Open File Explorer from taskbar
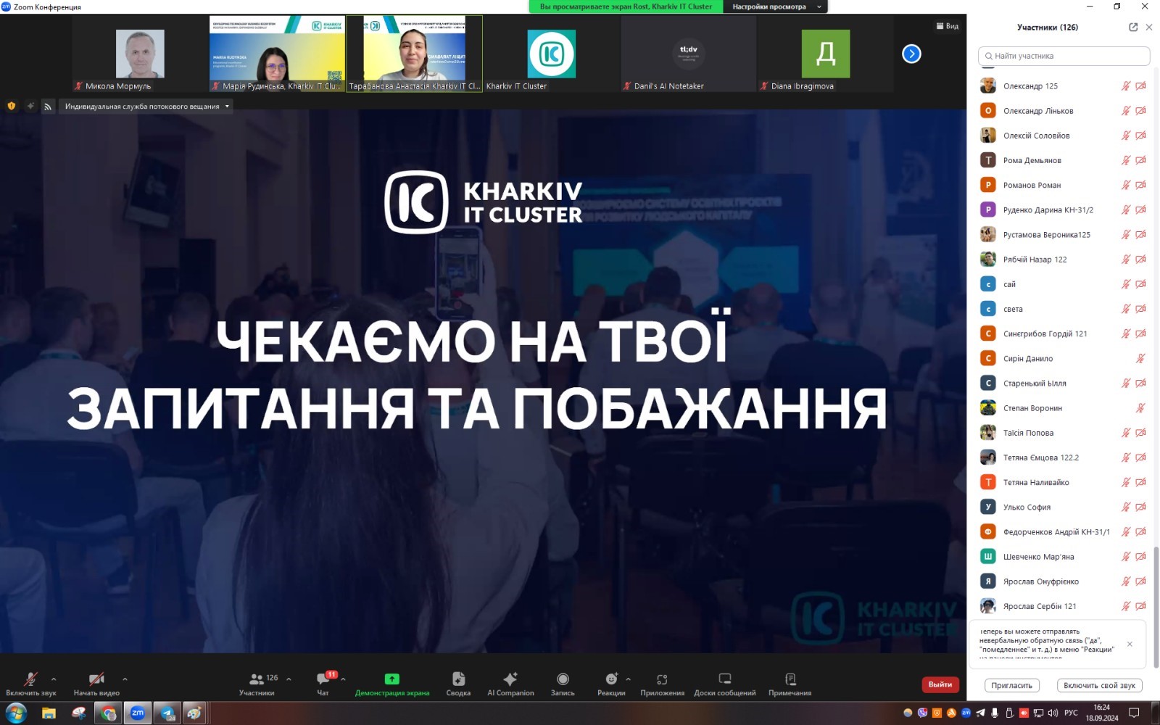 pos(49,713)
